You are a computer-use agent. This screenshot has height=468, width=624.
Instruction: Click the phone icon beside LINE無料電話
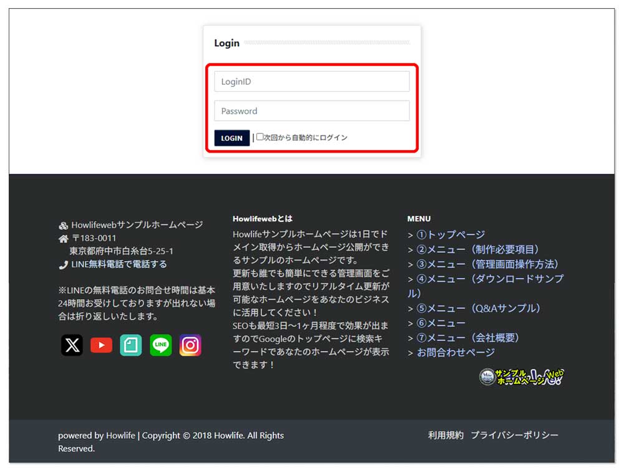point(63,265)
